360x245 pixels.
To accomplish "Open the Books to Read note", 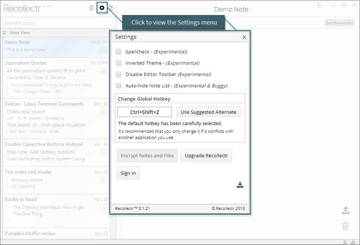I will tap(56, 211).
